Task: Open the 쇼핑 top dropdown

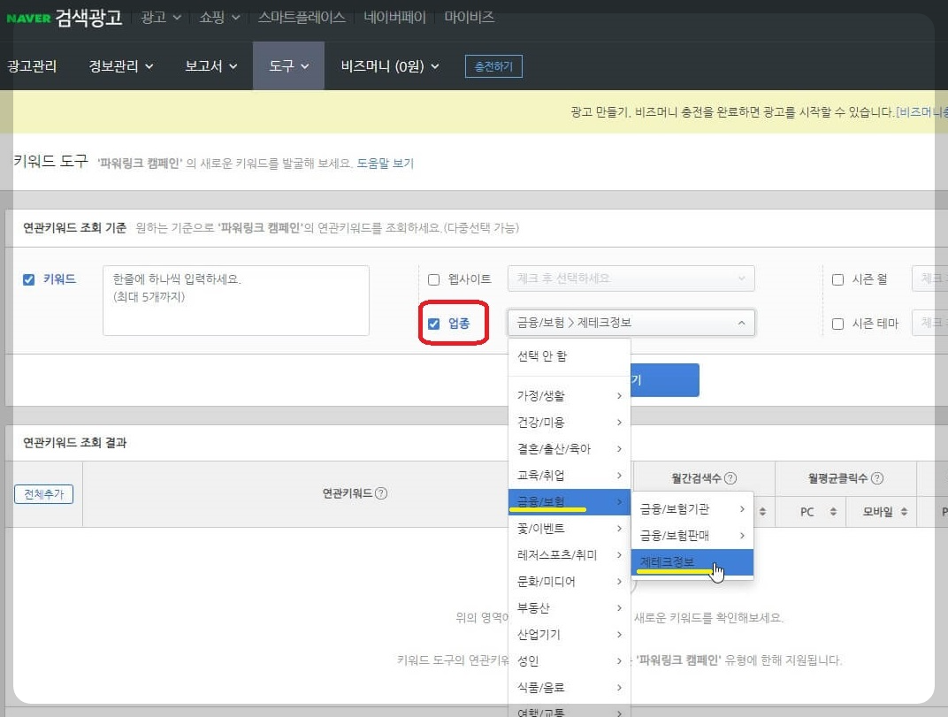Action: pyautogui.click(x=219, y=17)
